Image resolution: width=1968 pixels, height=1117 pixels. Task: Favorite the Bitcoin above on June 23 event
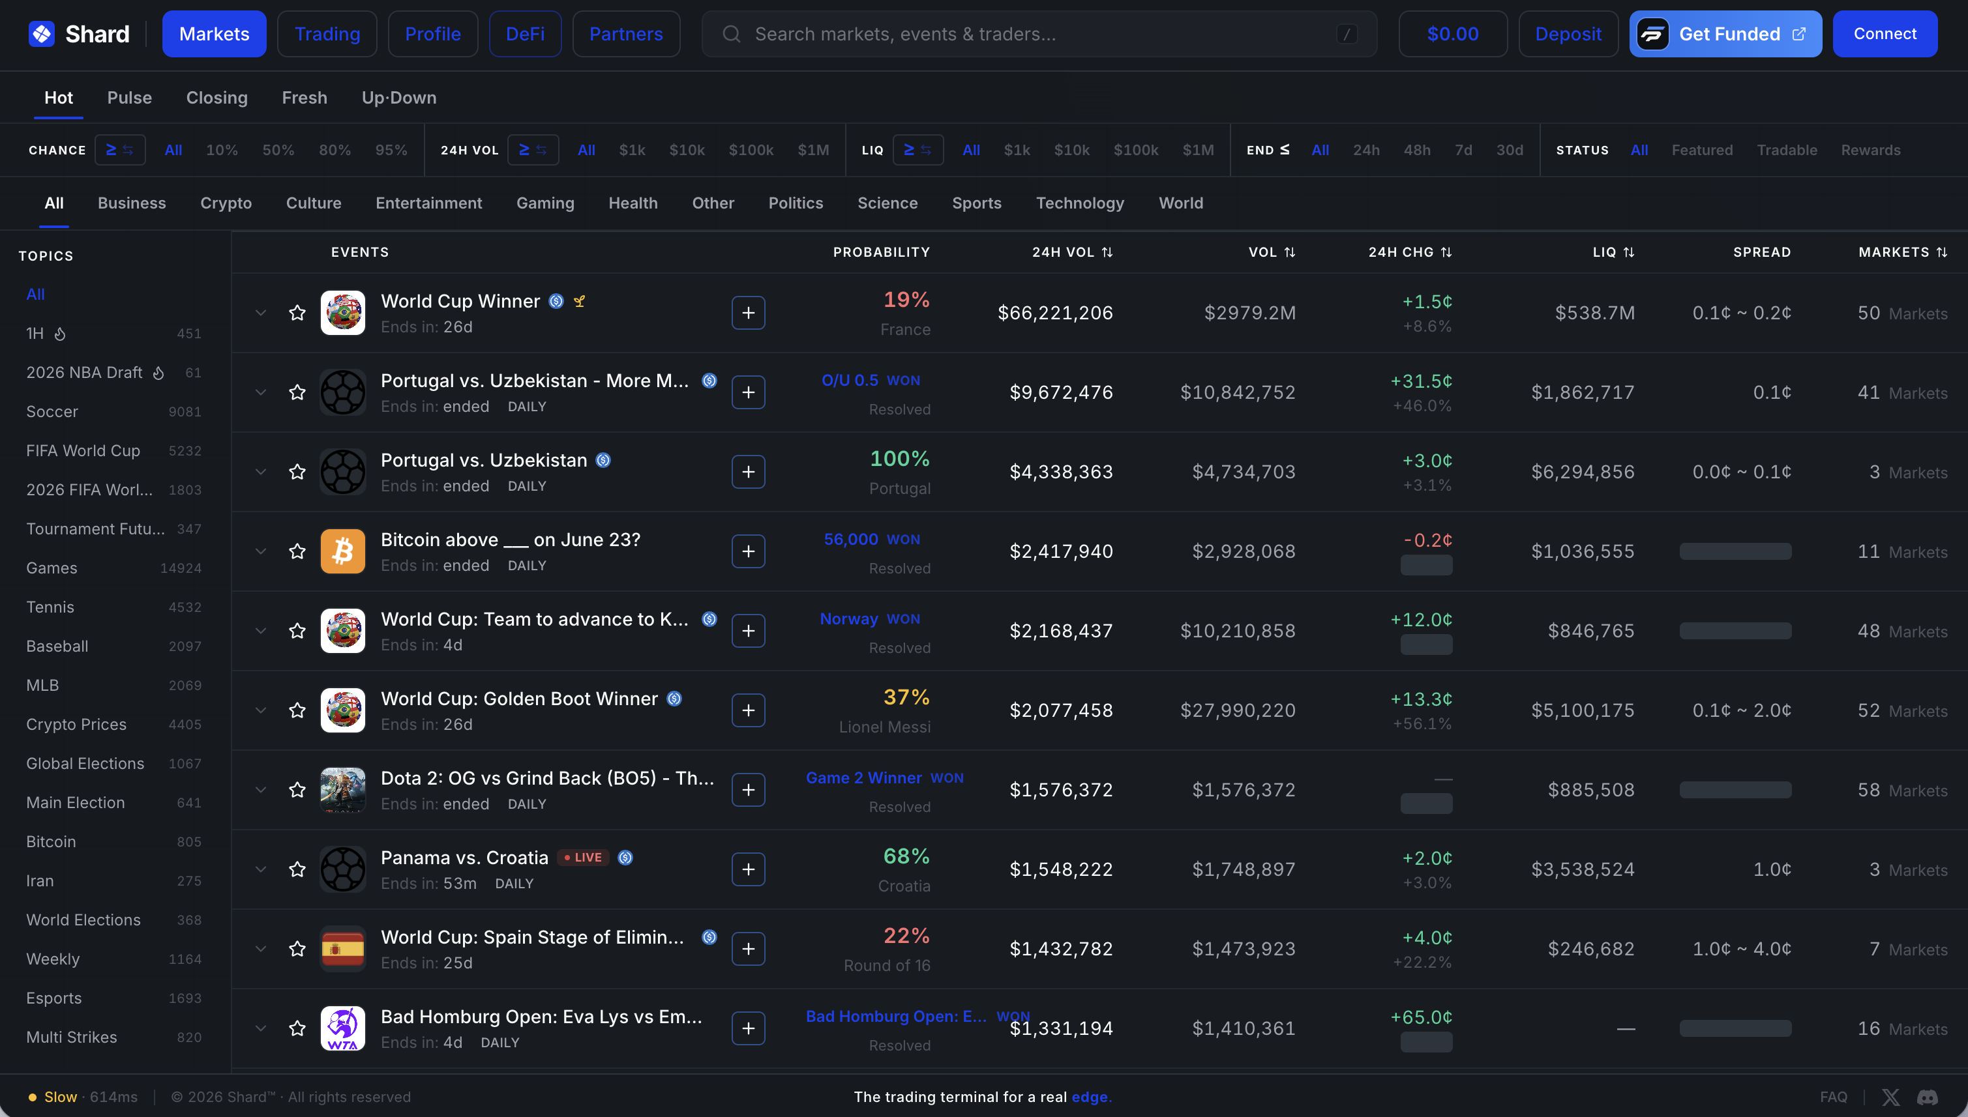point(297,551)
